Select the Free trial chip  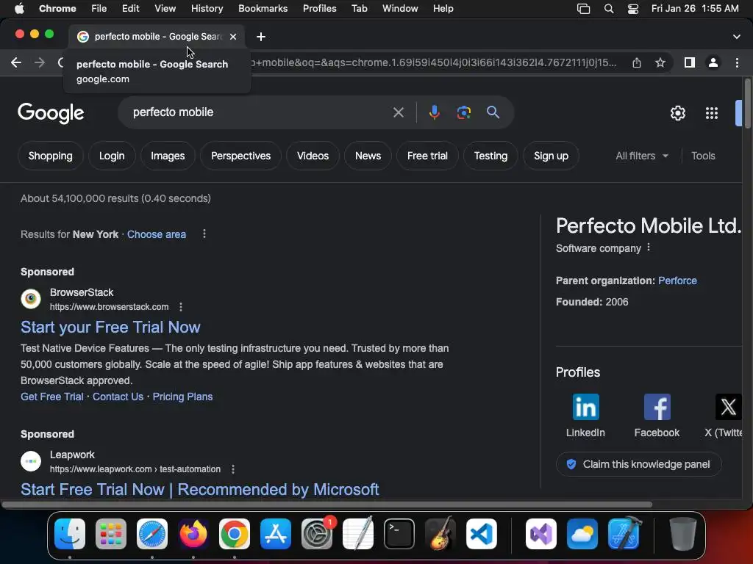pos(427,156)
